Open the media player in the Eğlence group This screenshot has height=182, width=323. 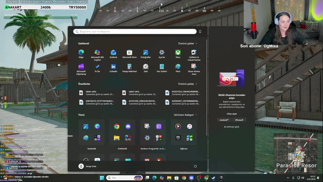tap(178, 126)
